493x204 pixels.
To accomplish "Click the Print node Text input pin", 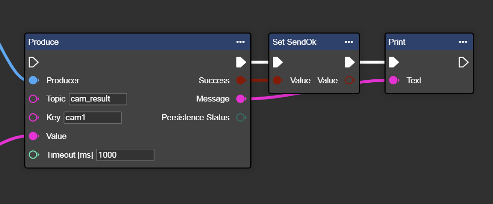I will tap(394, 80).
